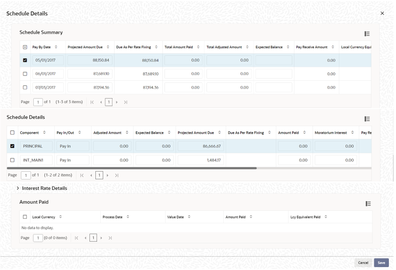The image size is (396, 270).
Task: Open Schedule Details table view options icon
Action: 367,119
